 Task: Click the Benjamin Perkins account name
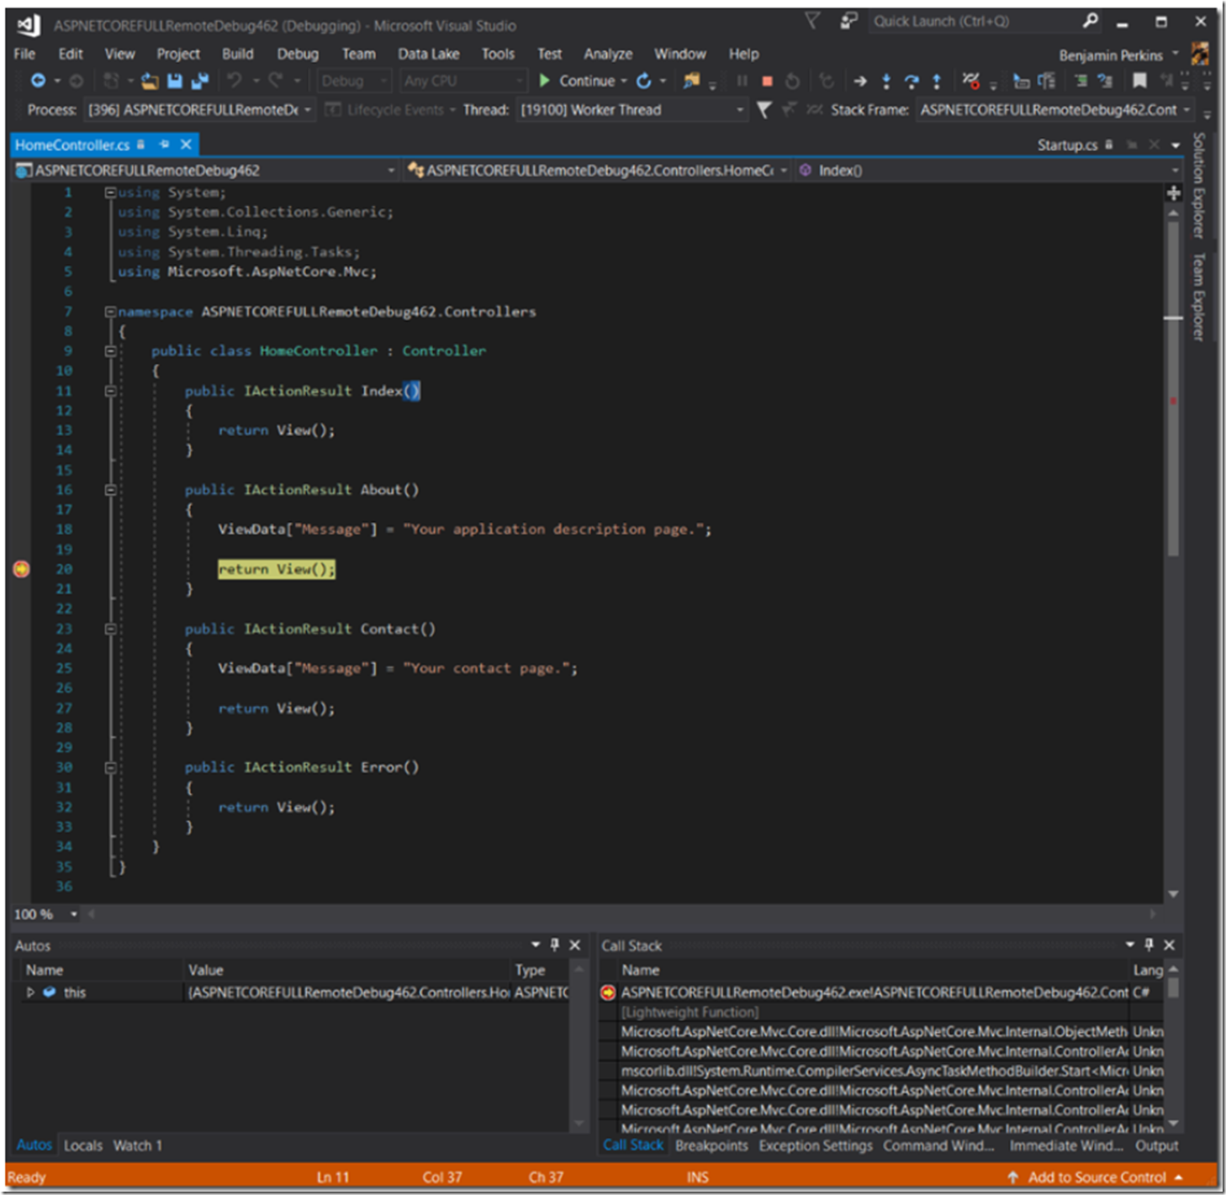click(1111, 55)
